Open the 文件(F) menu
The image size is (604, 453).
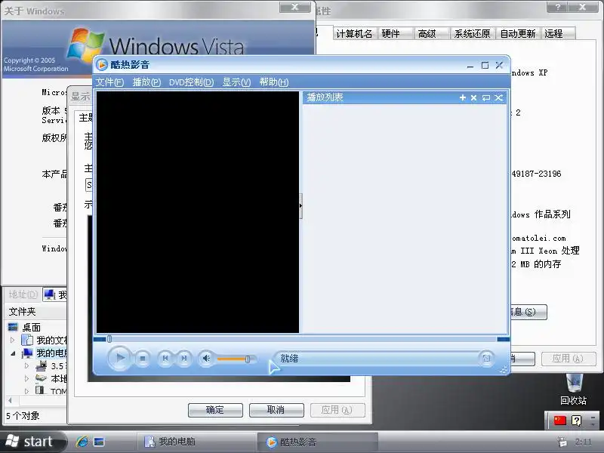click(109, 82)
